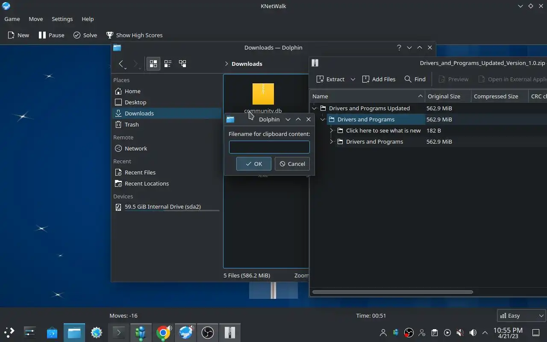Switch Dolphin to Icons view mode
Image resolution: width=547 pixels, height=342 pixels.
(153, 64)
